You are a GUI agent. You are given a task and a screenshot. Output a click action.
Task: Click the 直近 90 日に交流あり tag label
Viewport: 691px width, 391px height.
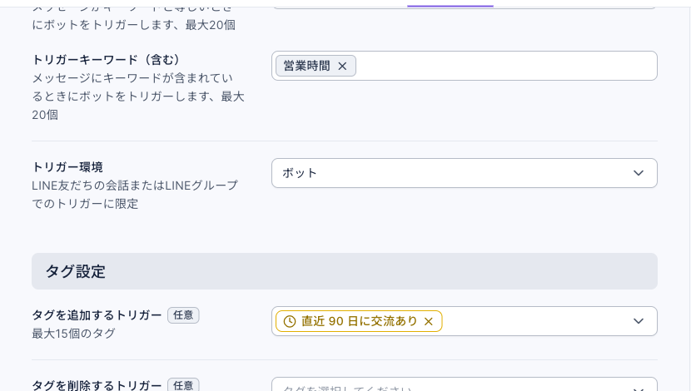[359, 321]
